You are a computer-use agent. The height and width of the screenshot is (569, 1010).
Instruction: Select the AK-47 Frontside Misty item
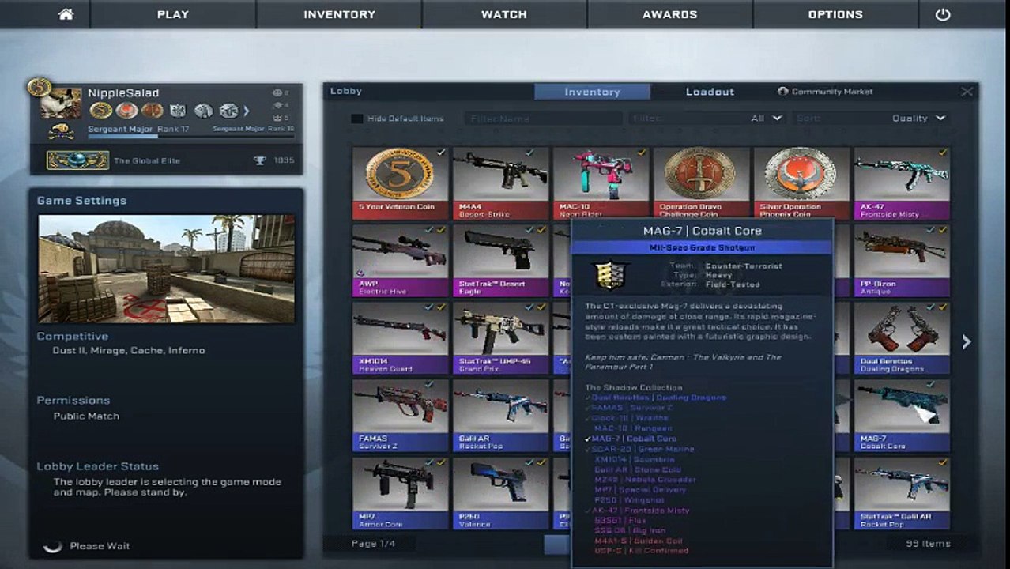click(x=902, y=183)
